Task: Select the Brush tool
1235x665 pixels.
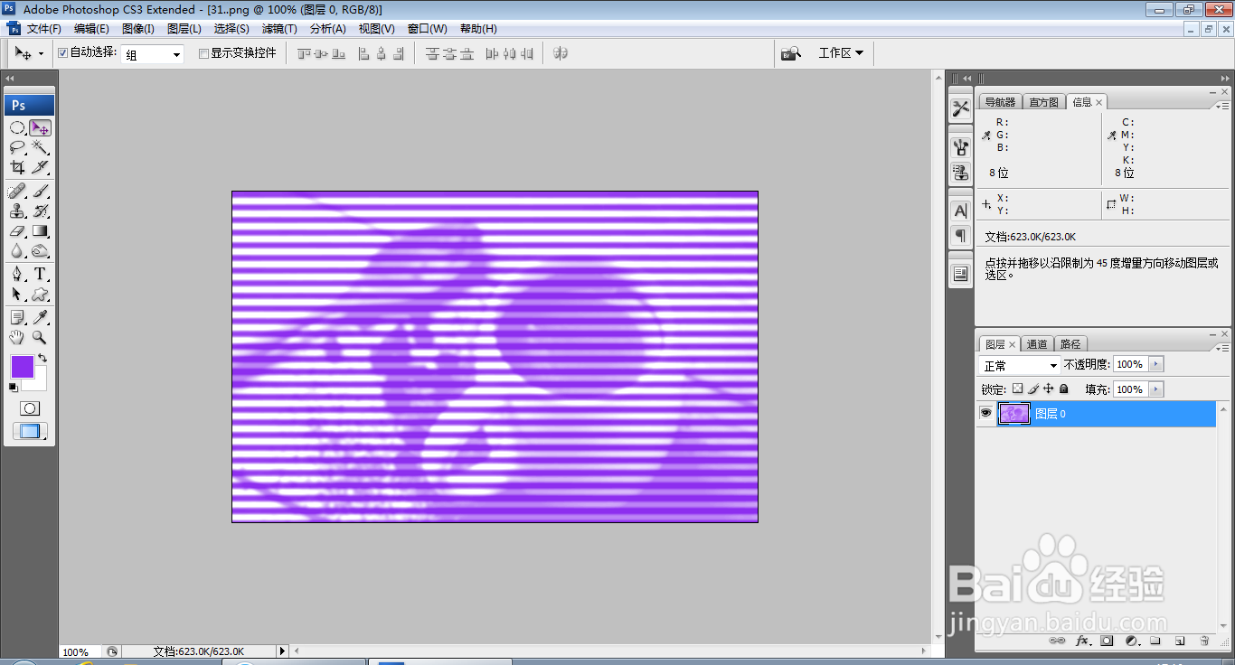Action: 40,192
